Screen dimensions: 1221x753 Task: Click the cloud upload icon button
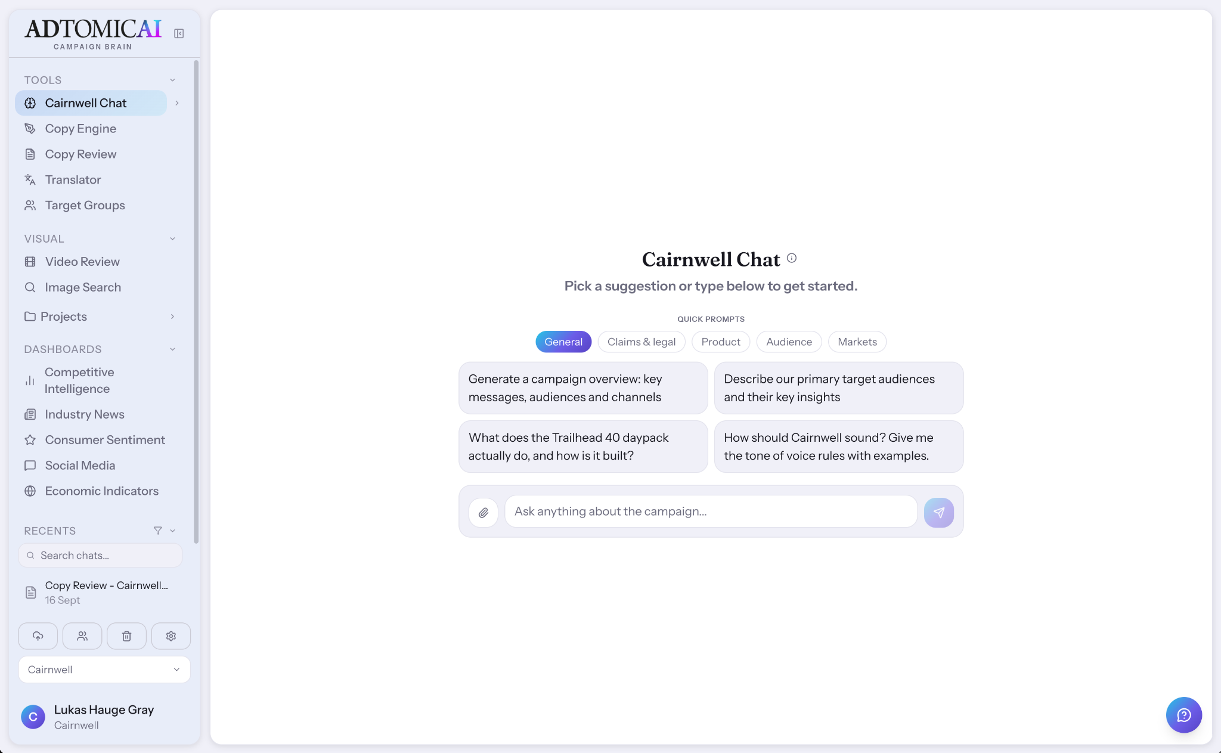click(38, 636)
